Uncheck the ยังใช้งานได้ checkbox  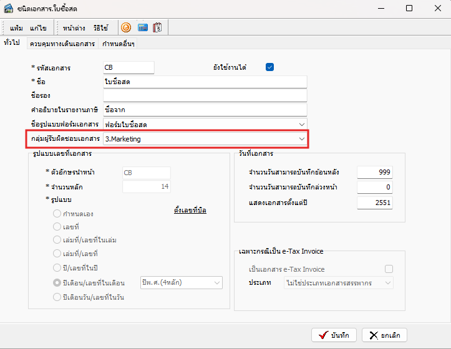[x=270, y=67]
